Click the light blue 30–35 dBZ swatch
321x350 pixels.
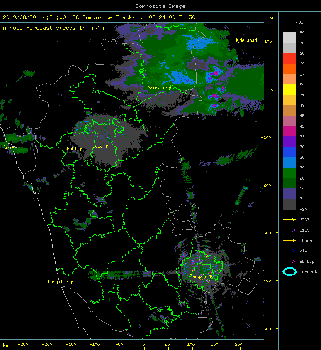(x=289, y=162)
